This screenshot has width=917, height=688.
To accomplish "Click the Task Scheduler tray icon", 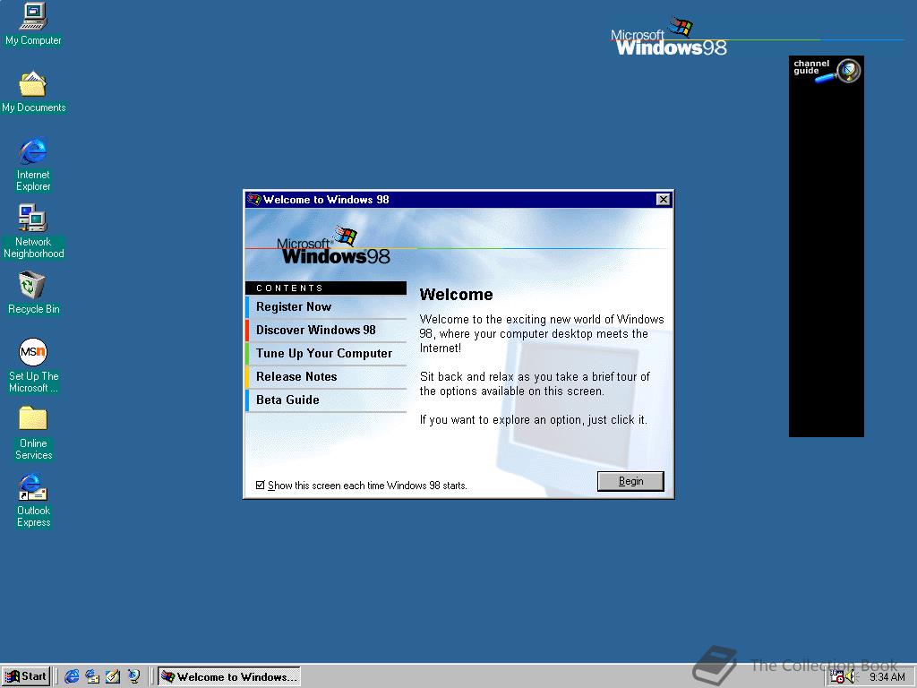I will click(x=837, y=677).
